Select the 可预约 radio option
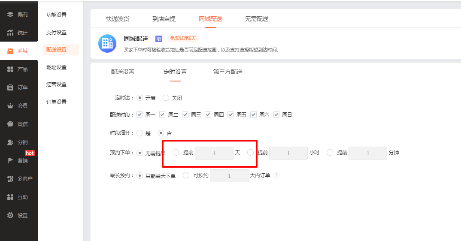This screenshot has height=241, width=461. click(186, 175)
